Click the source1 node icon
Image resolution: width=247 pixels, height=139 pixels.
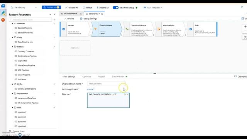click(x=64, y=29)
